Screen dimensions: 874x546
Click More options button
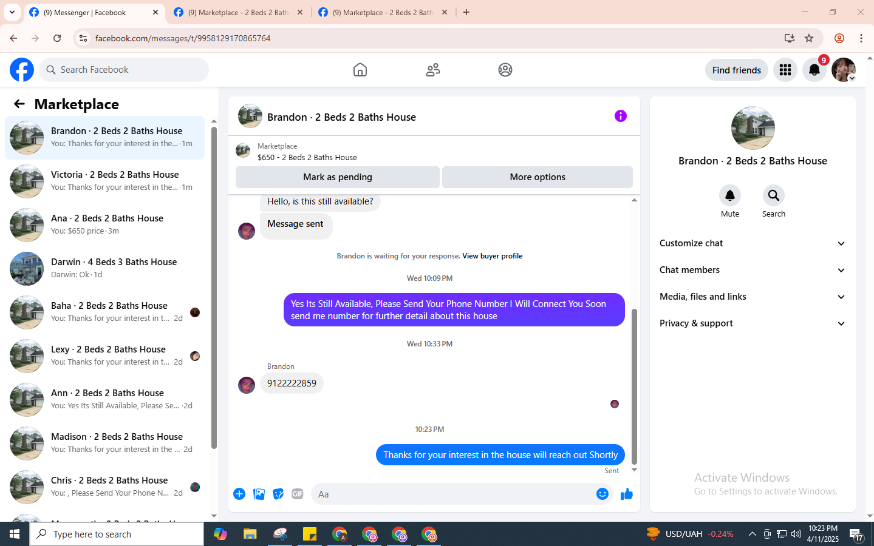pos(538,177)
